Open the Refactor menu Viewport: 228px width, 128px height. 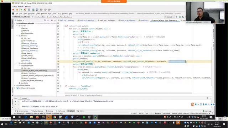[x=44, y=14]
